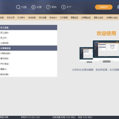Open the 屏幕监控 tab
This screenshot has height=119, width=119.
pos(74,18)
